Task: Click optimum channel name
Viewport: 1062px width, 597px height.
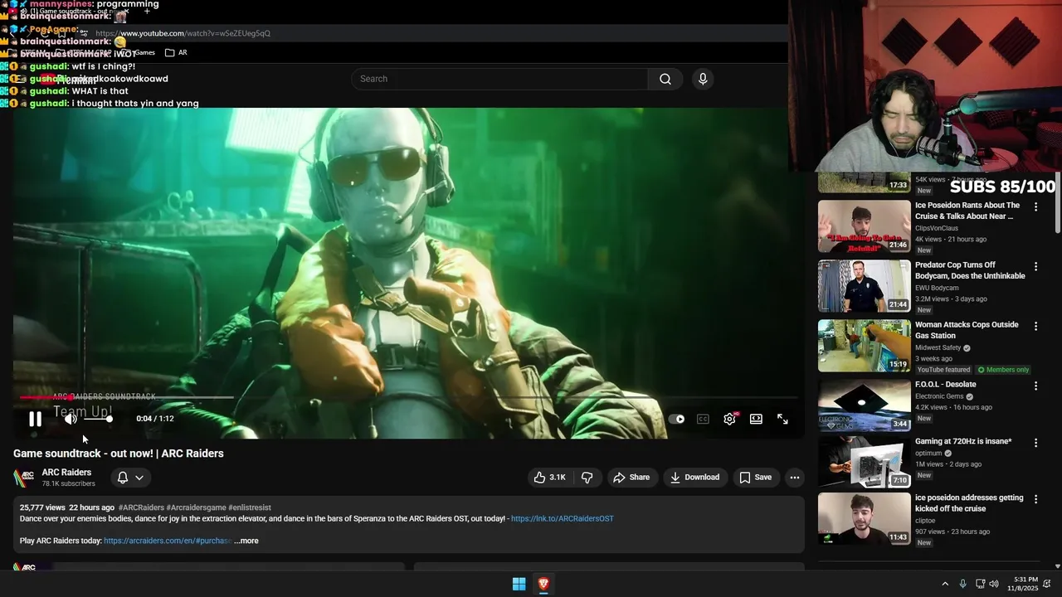Action: pyautogui.click(x=928, y=454)
